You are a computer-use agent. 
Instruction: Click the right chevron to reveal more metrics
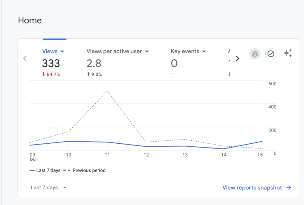(x=237, y=58)
